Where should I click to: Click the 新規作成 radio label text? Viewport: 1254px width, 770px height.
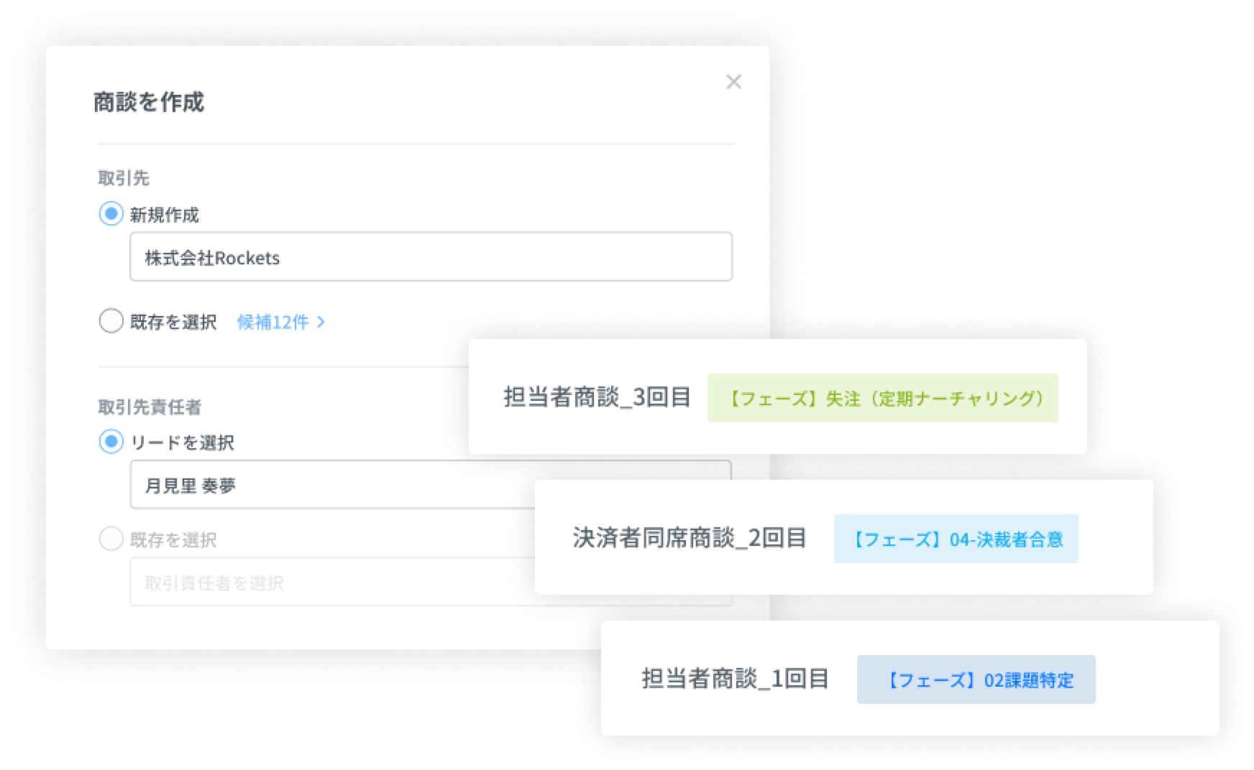pyautogui.click(x=164, y=215)
